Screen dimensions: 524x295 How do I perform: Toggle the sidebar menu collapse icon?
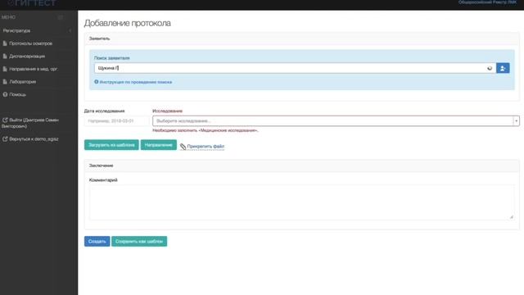point(61,17)
